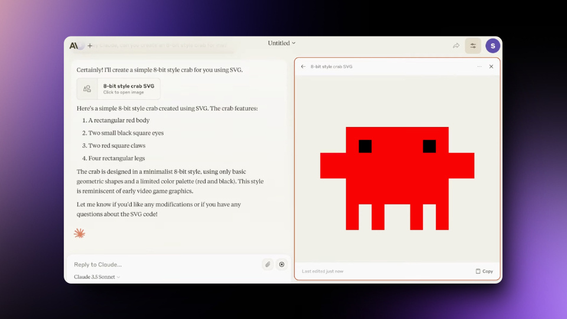Close the 8-bit style crab SVG panel

pyautogui.click(x=491, y=67)
